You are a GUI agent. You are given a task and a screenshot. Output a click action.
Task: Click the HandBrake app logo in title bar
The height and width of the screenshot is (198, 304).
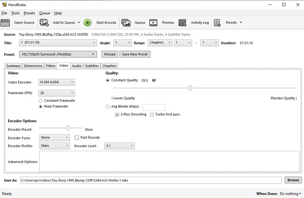coord(4,5)
